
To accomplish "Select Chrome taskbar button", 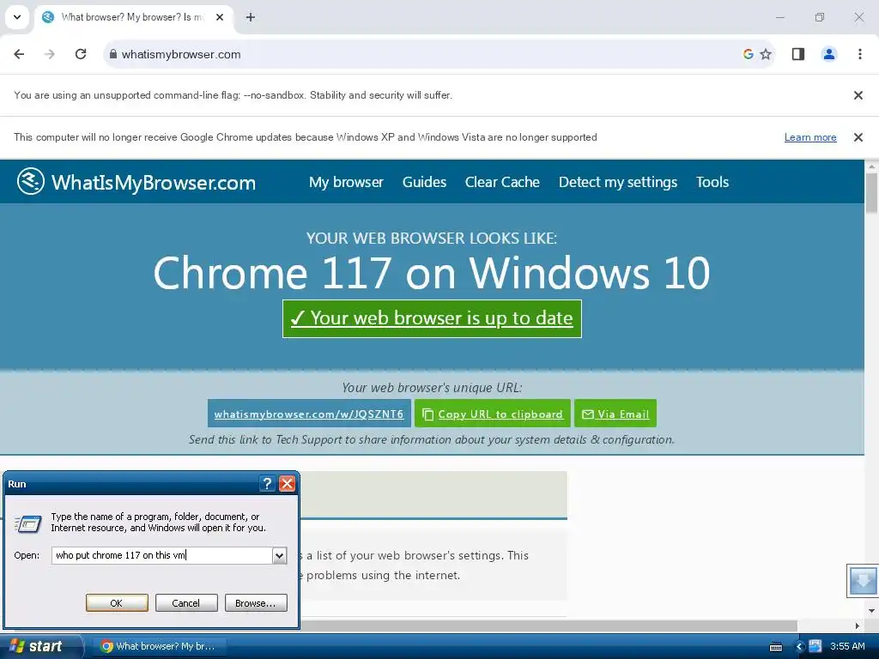I will tap(161, 646).
